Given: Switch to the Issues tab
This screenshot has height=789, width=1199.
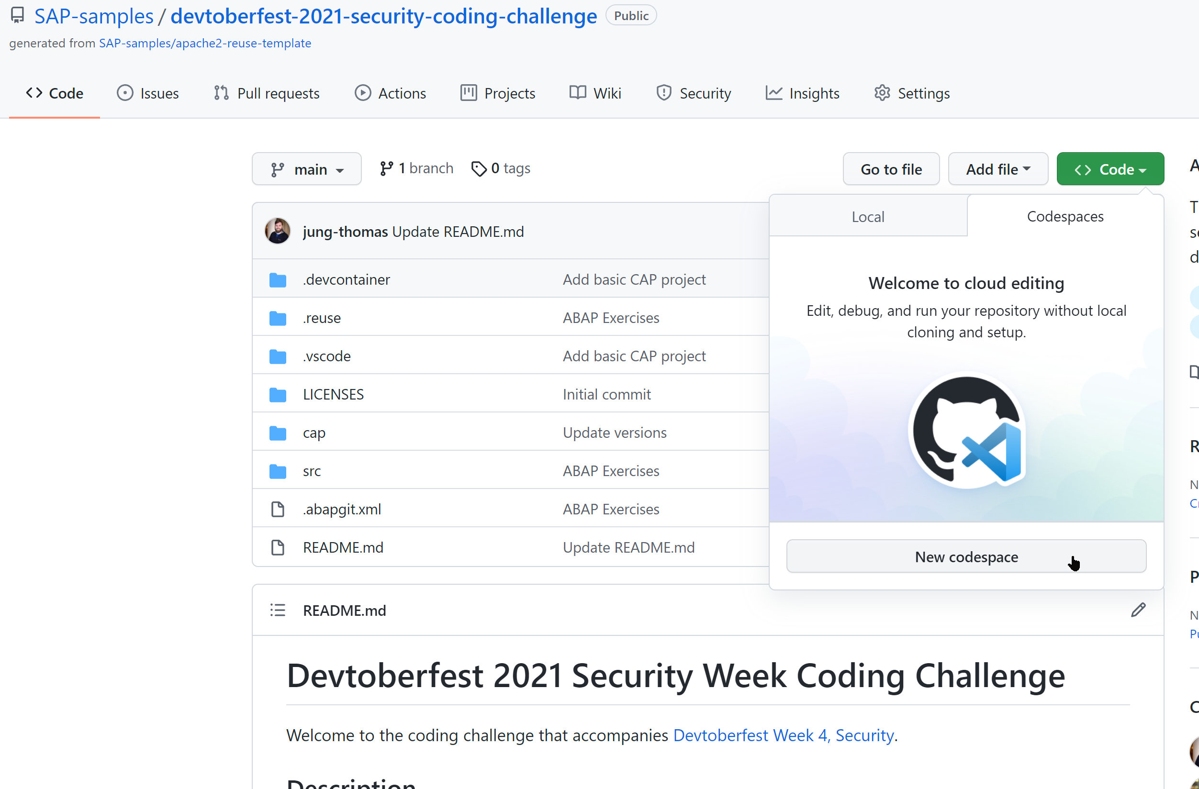Looking at the screenshot, I should point(147,93).
